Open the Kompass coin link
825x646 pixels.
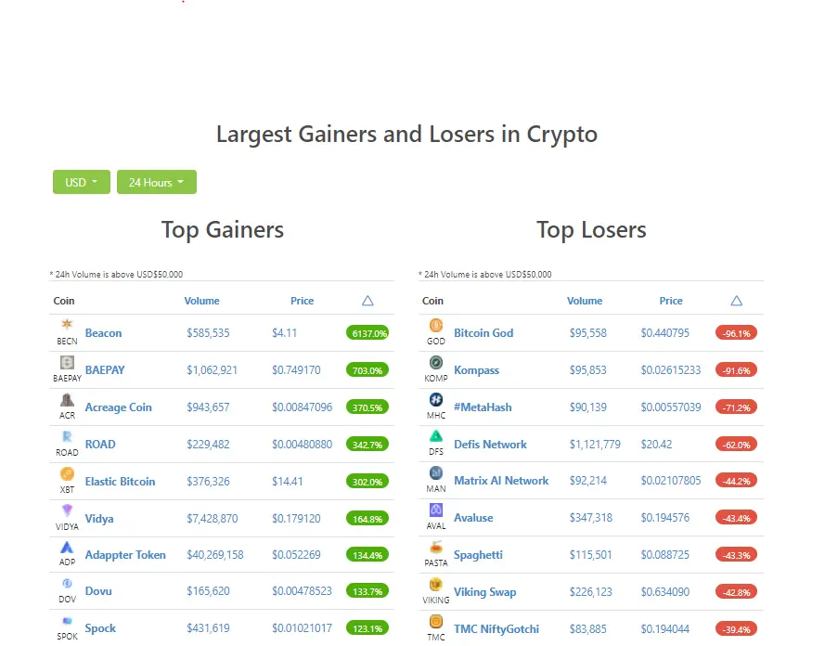point(476,370)
